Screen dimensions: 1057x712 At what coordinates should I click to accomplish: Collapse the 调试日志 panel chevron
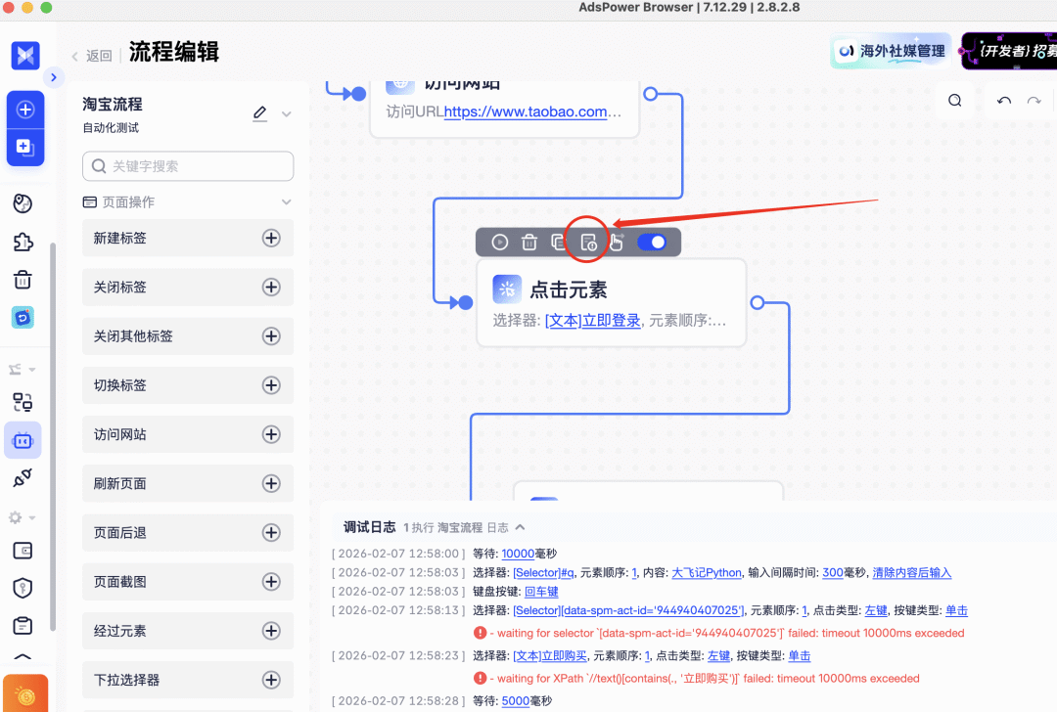point(520,525)
